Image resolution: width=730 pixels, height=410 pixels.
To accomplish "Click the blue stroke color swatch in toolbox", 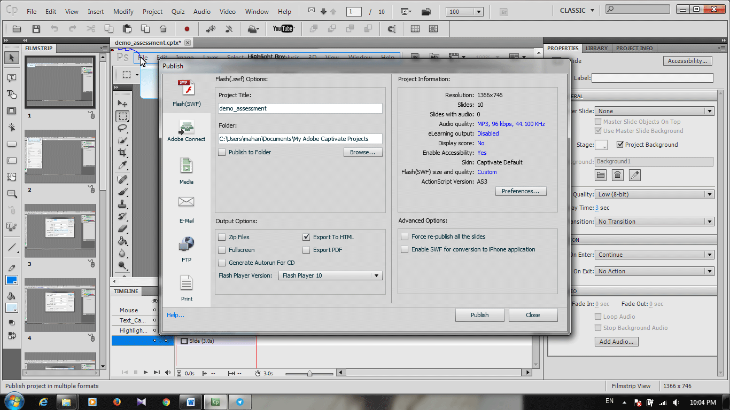I will point(12,280).
